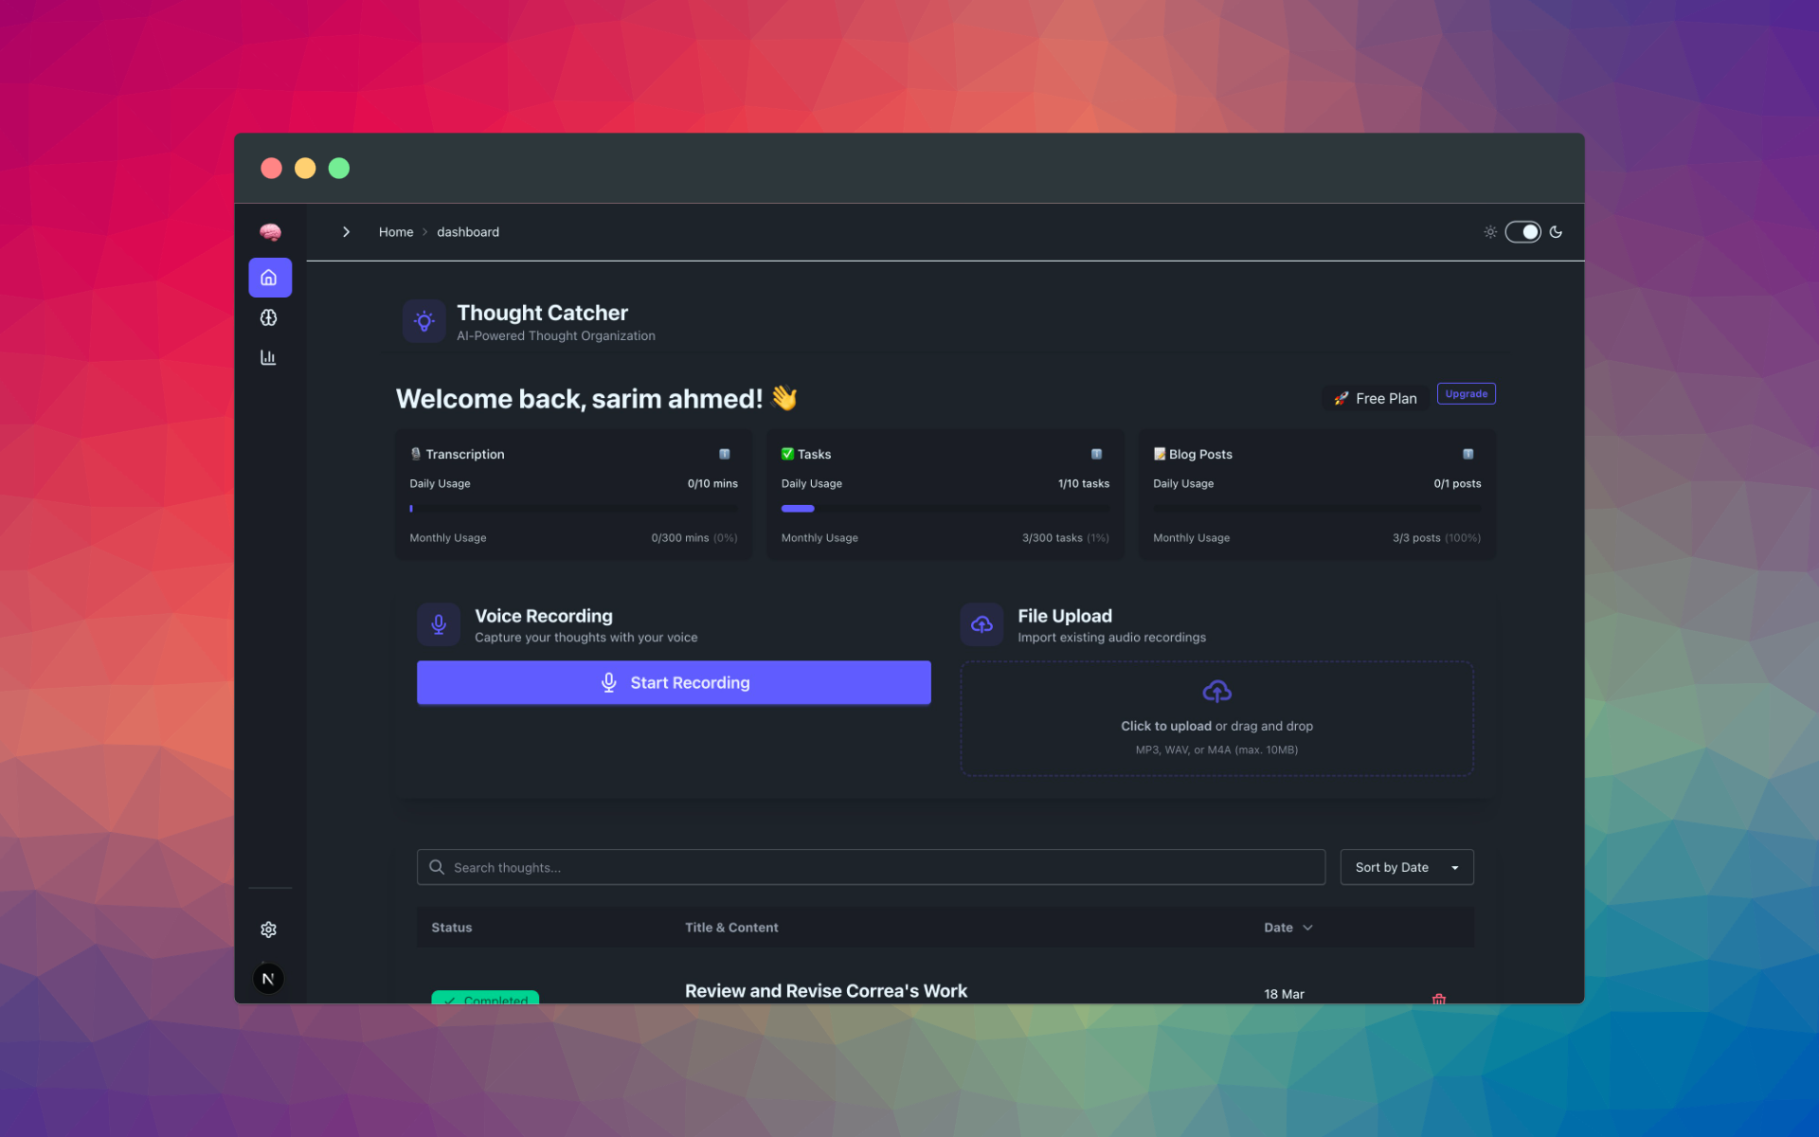Click the pink brain logo icon

pyautogui.click(x=270, y=232)
